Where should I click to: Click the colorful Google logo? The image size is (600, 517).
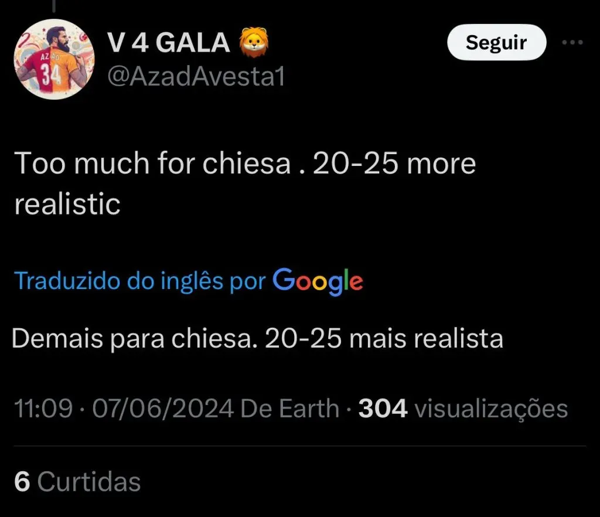pyautogui.click(x=318, y=281)
